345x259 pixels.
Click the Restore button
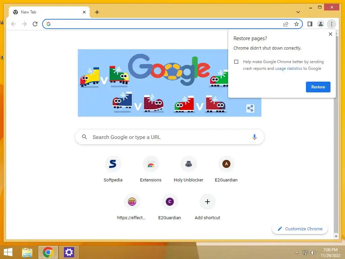(318, 87)
